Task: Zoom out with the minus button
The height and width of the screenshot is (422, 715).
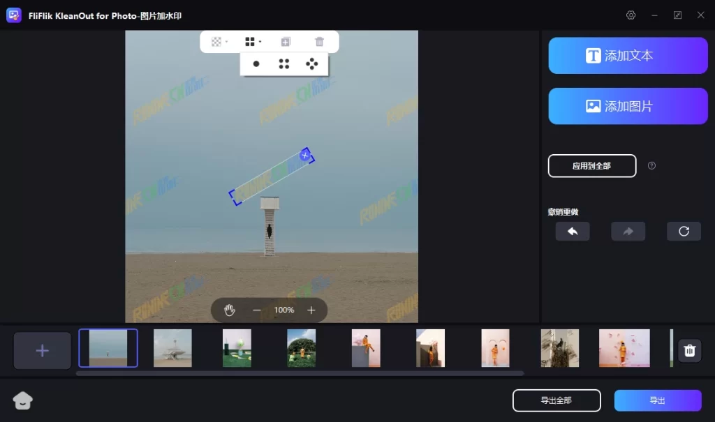Action: [x=257, y=310]
